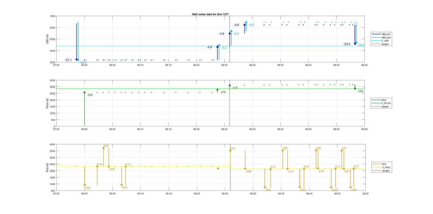Click the '599' roll data label

318,149
